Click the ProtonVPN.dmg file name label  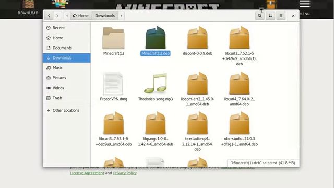[x=113, y=99]
